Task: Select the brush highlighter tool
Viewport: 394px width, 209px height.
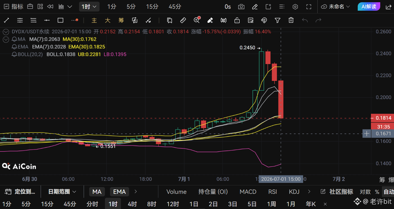Action: (210, 20)
